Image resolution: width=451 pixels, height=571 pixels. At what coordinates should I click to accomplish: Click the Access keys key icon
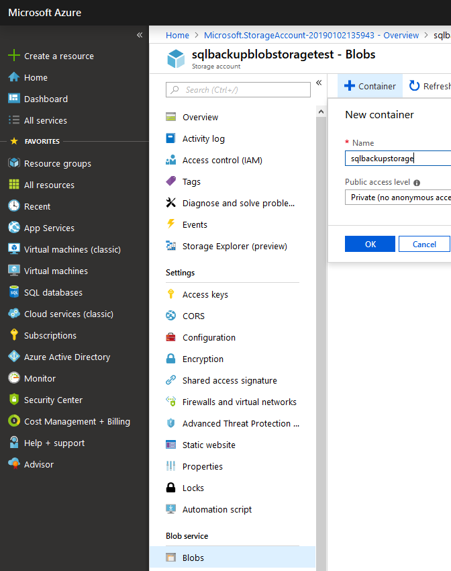[170, 294]
